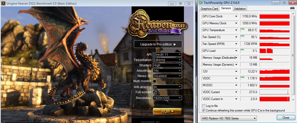Viewport: 297px width, 123px height.
Task: Click the 2.8 A current-in reading
Action: coord(249,99)
